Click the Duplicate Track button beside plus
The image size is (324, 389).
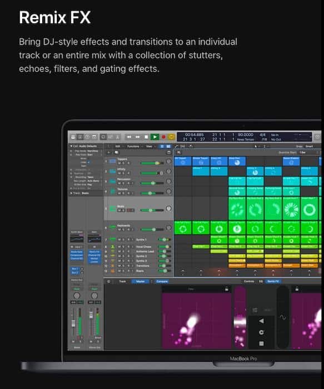coord(116,152)
